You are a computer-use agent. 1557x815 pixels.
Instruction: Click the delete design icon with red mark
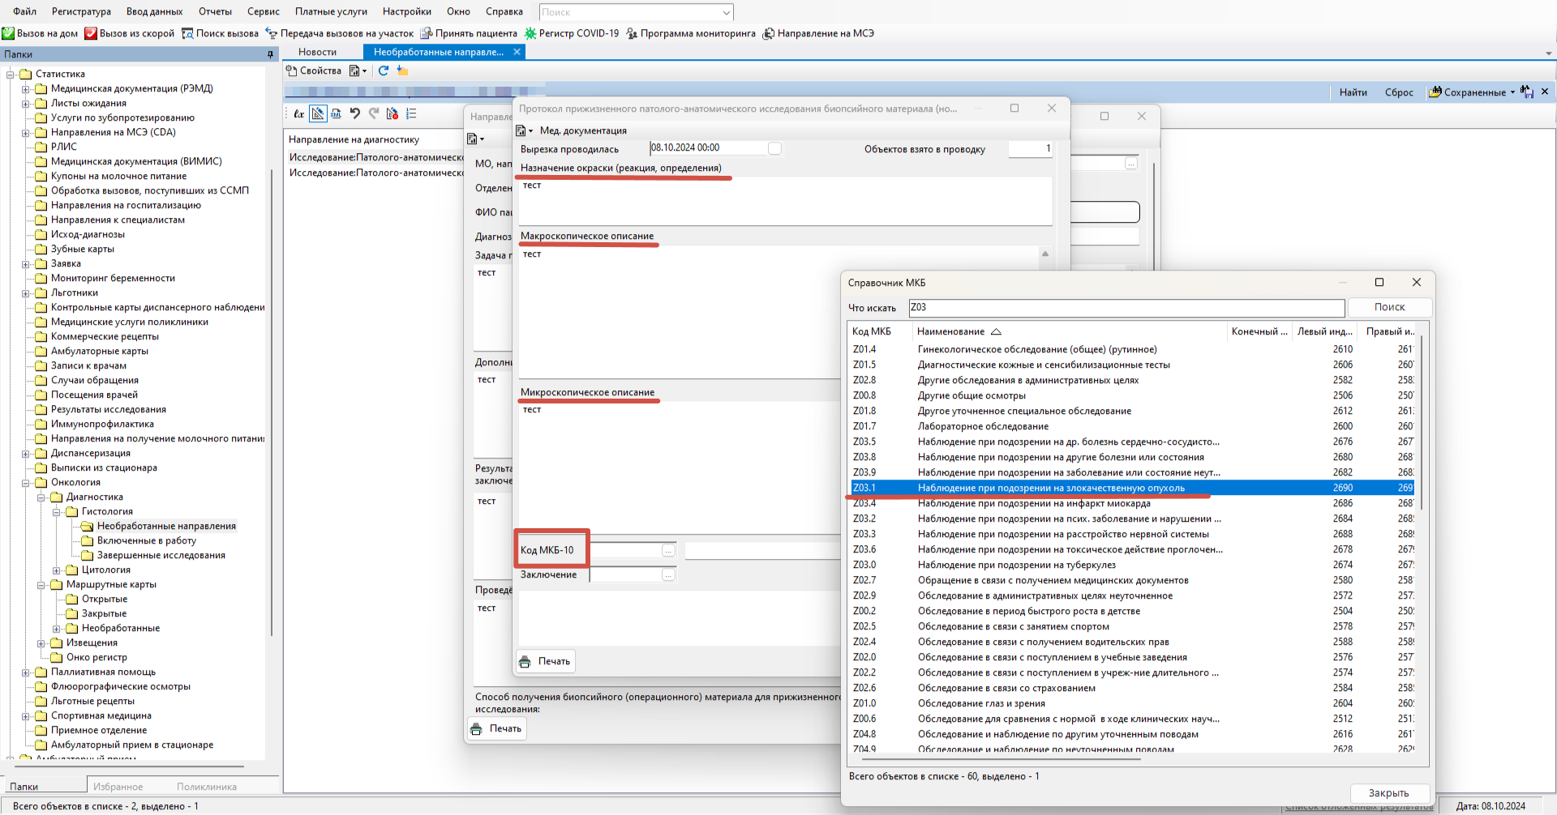coord(392,113)
